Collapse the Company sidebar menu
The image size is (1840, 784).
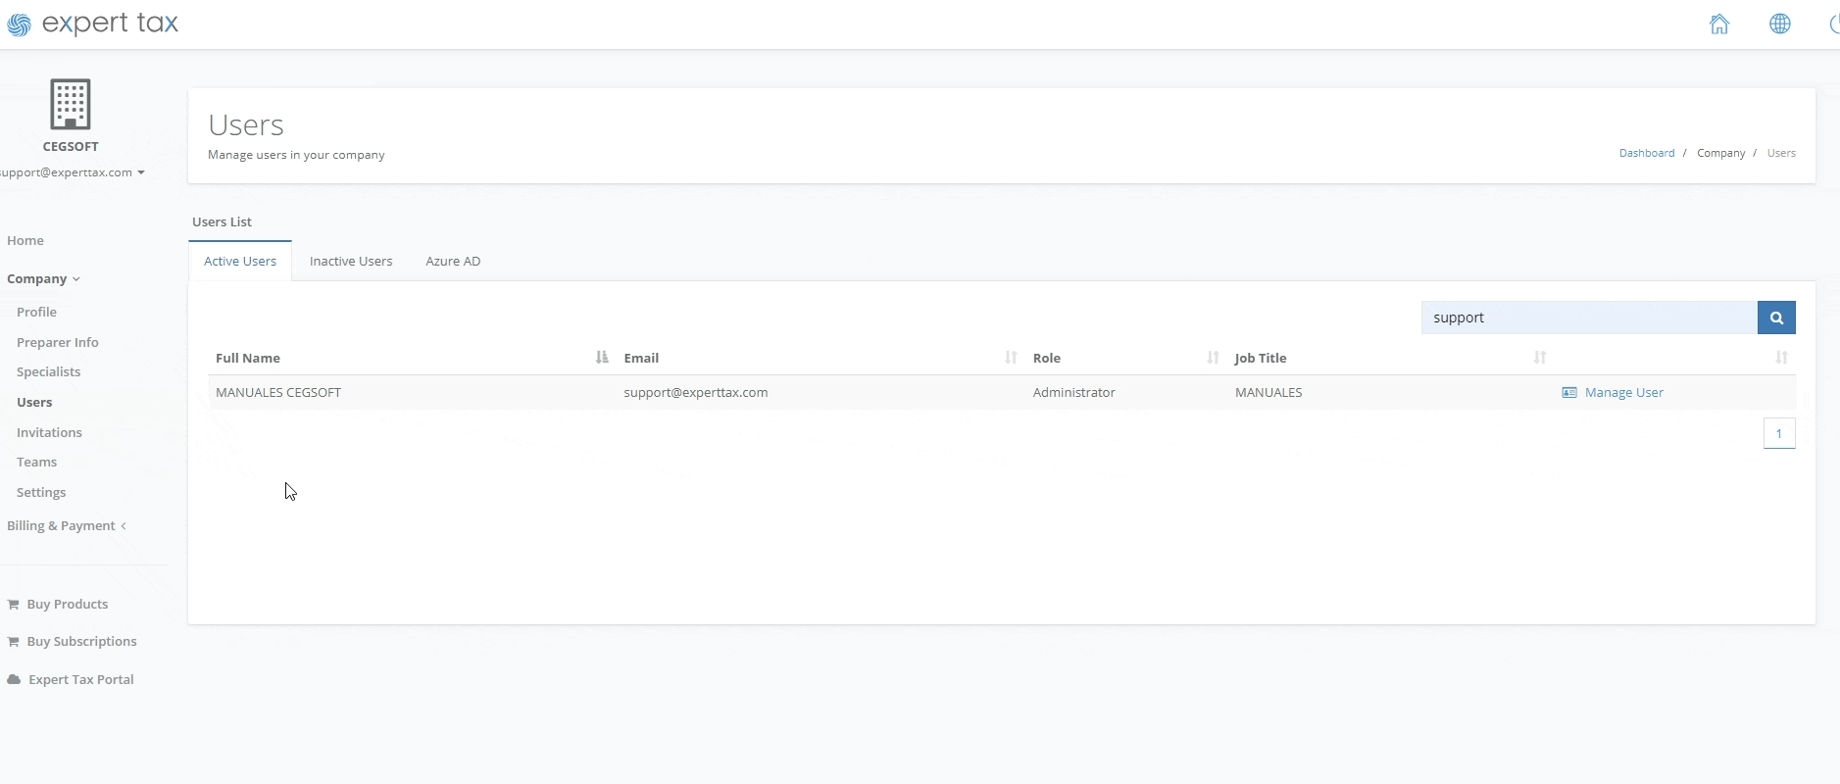pyautogui.click(x=43, y=279)
